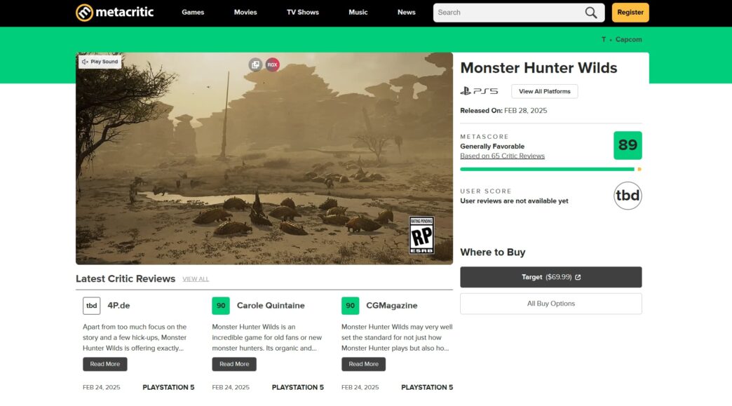Click the Target ($69.99) buy button
Image resolution: width=732 pixels, height=406 pixels.
[x=551, y=277]
